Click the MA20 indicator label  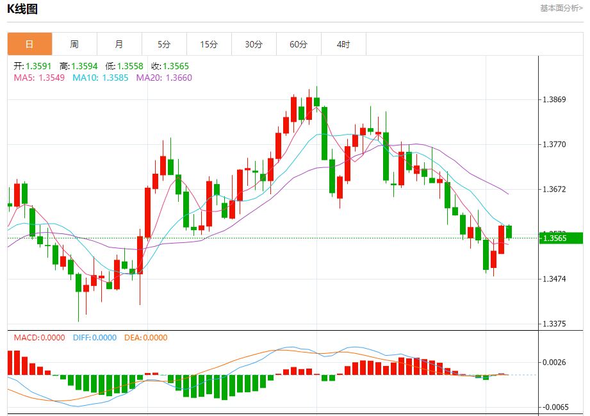coord(163,78)
